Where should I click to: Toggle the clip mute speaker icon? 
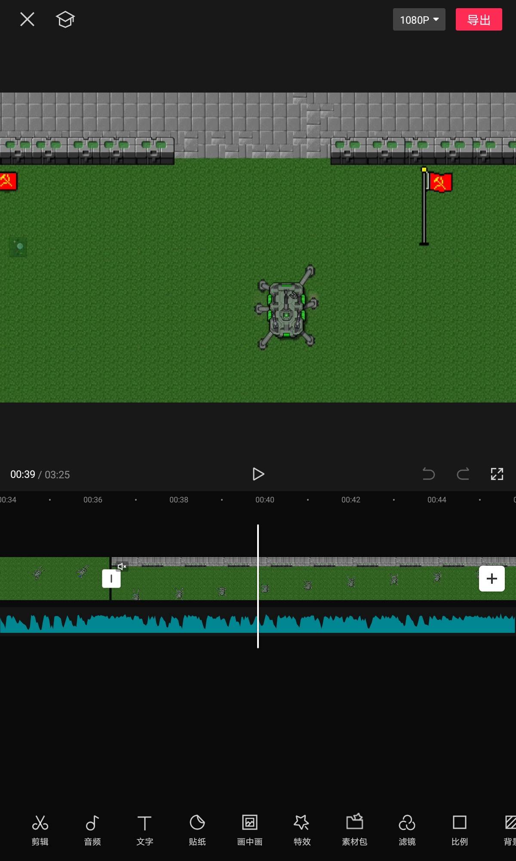click(x=122, y=566)
